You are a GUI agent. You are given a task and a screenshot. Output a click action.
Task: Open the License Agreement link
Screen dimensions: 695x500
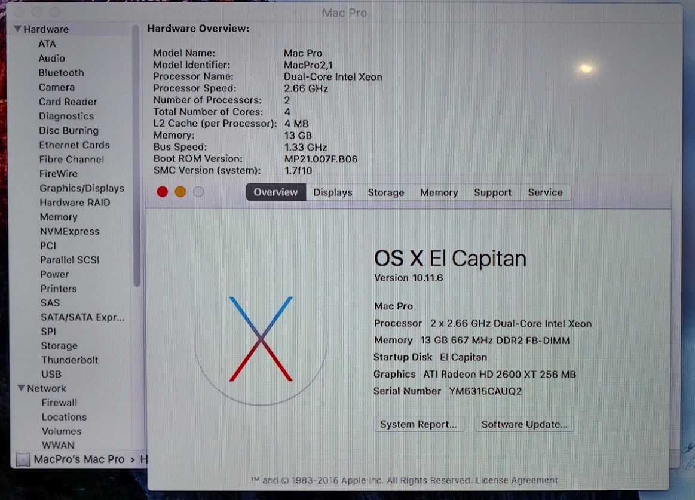pyautogui.click(x=516, y=480)
